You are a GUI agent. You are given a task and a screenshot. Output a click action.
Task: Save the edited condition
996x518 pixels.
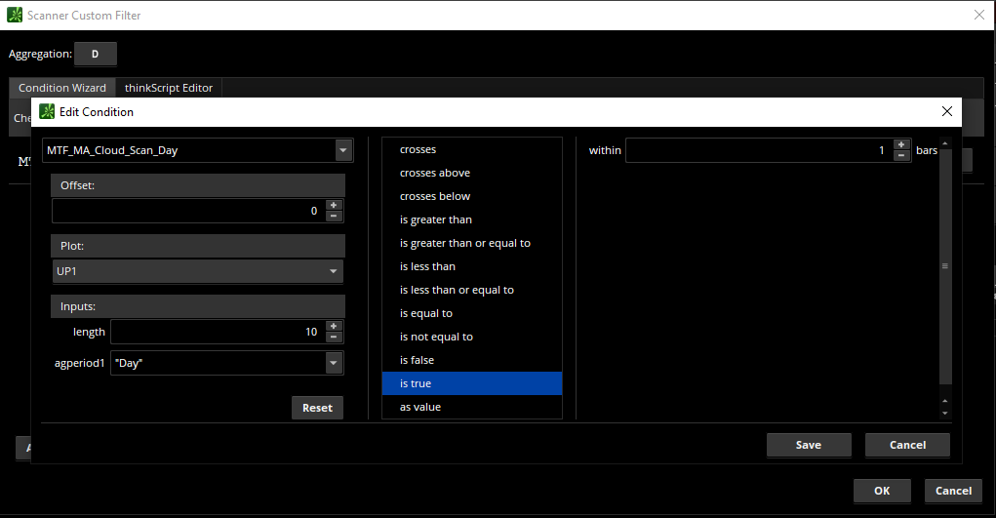[809, 445]
